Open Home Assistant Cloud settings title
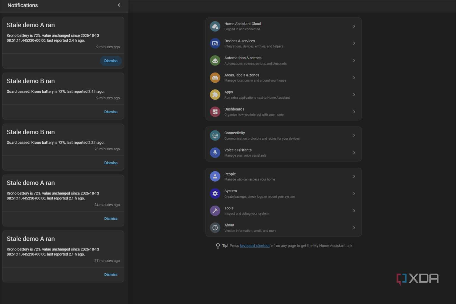This screenshot has height=304, width=456. 243,24
